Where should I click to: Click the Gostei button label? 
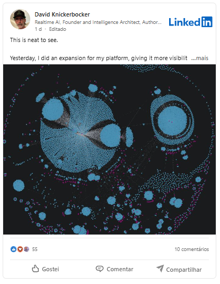point(50,269)
